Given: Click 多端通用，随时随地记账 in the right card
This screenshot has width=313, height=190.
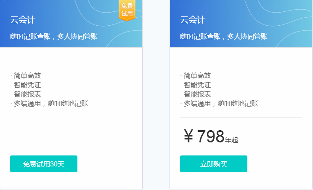Looking at the screenshot, I should [221, 103].
